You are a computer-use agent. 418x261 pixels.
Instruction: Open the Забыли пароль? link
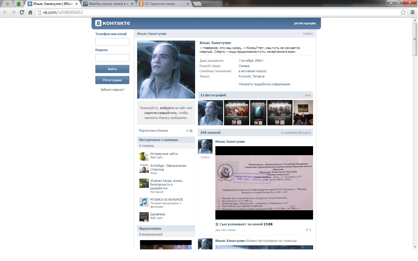click(x=112, y=90)
